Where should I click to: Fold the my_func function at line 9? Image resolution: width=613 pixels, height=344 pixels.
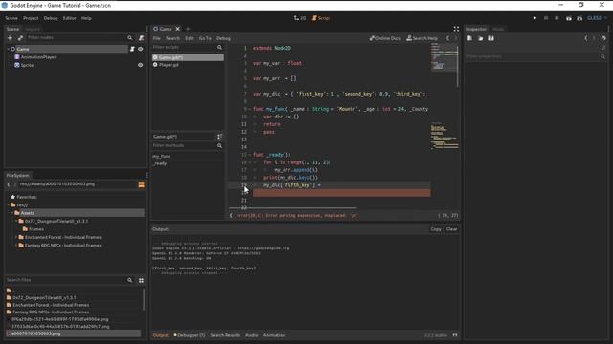(x=250, y=109)
